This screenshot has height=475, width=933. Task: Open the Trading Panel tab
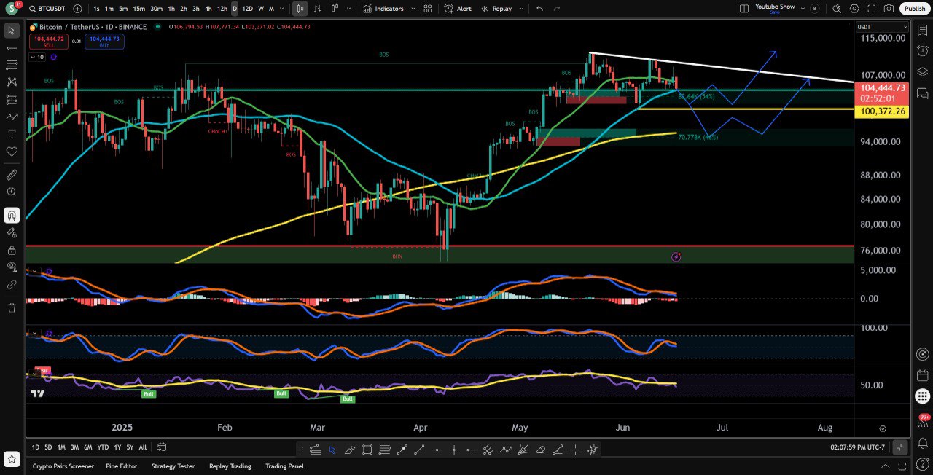pyautogui.click(x=284, y=466)
